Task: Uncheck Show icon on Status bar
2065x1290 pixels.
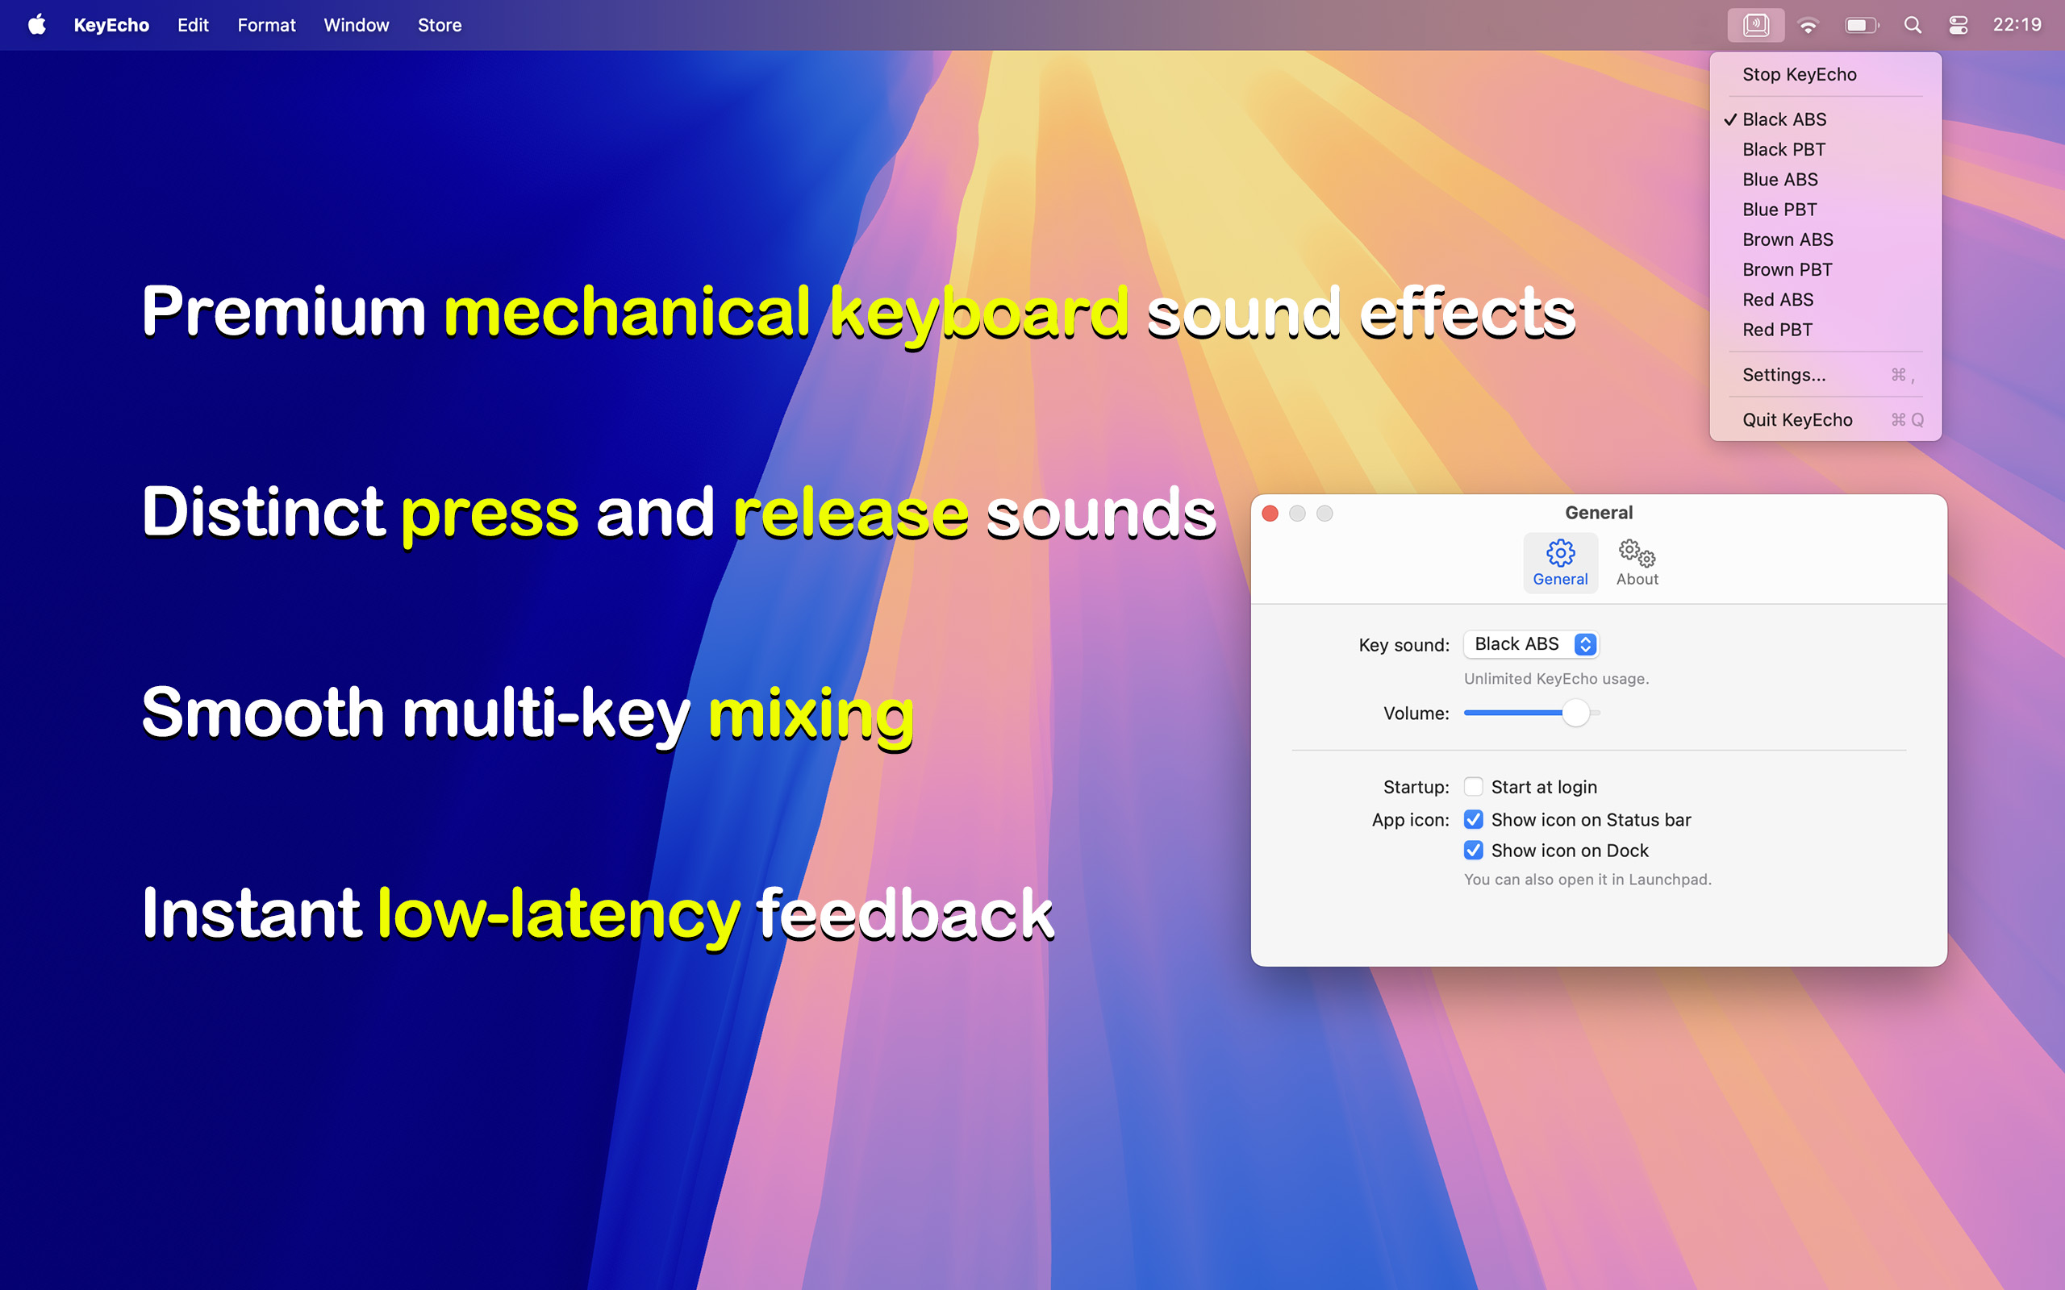Action: tap(1473, 819)
